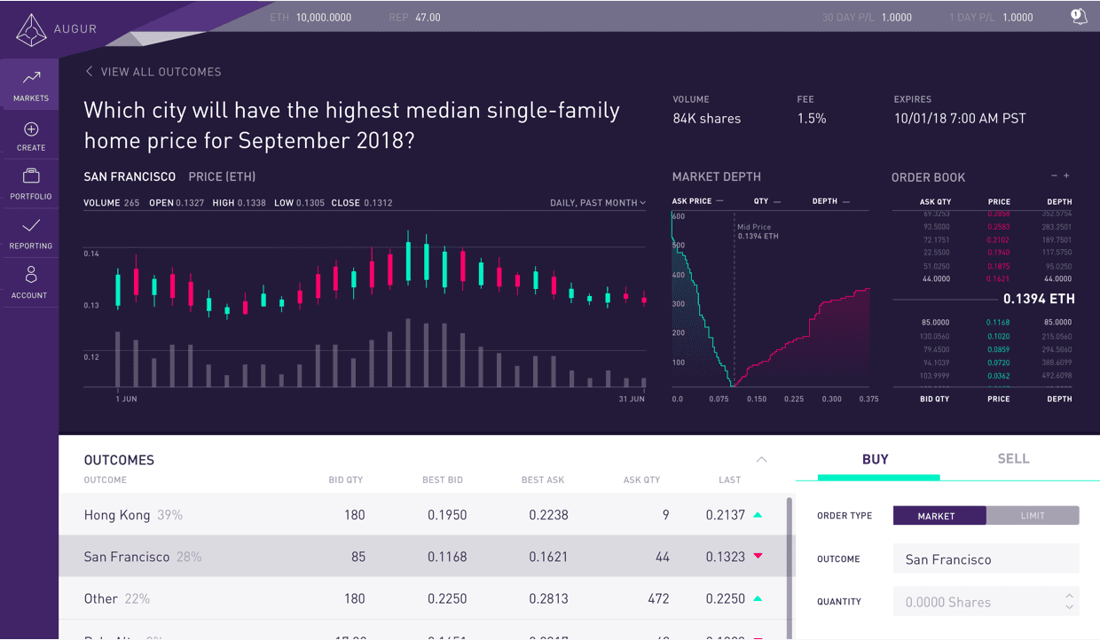Open the Outcome selector showing San Francisco
The image size is (1100, 640).
(x=986, y=559)
